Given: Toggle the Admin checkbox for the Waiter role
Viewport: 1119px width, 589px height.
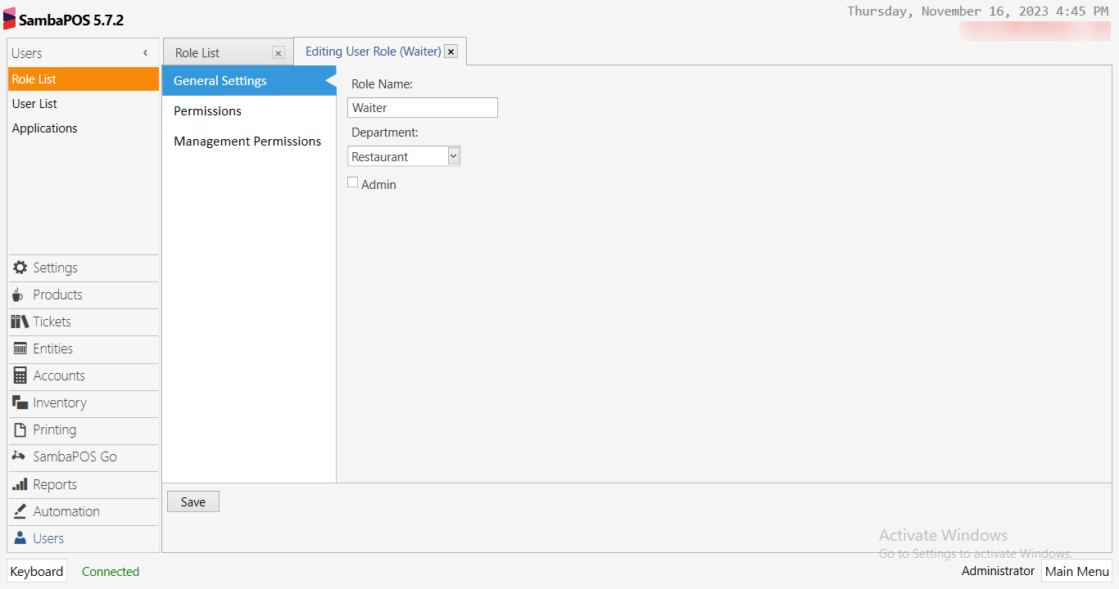Looking at the screenshot, I should click(353, 182).
